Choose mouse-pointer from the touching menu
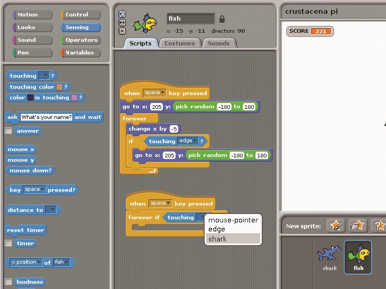Viewport: 386px width, 289px height. click(x=233, y=220)
